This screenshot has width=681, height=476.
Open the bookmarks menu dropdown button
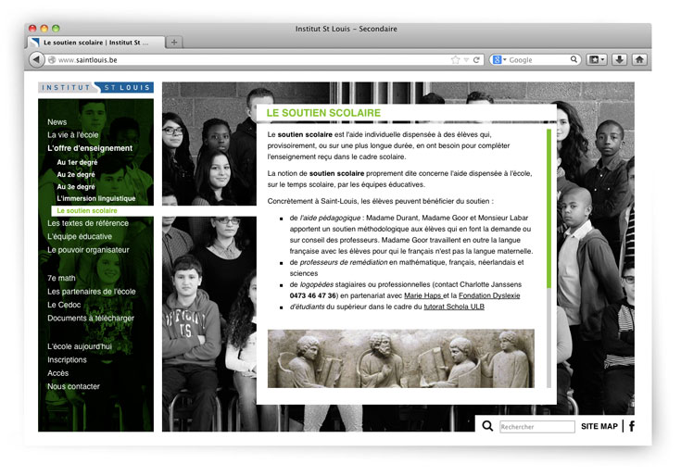click(598, 59)
